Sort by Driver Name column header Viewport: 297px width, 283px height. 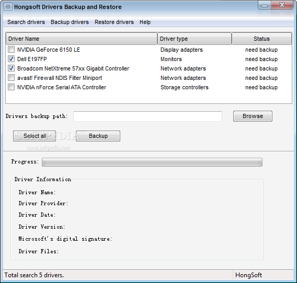tap(82, 39)
